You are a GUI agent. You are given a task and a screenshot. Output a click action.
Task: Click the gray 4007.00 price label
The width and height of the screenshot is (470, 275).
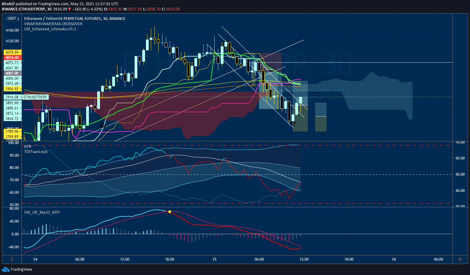point(12,73)
